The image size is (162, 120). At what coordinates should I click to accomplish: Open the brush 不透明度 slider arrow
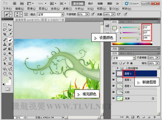(87, 14)
